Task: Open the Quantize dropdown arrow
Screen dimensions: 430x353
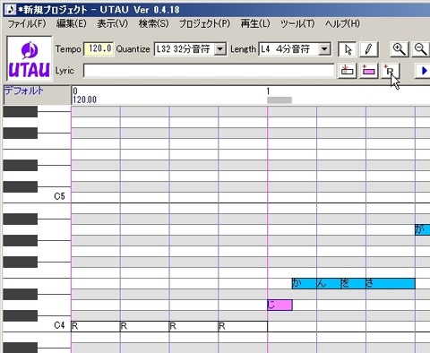Action: pyautogui.click(x=220, y=49)
